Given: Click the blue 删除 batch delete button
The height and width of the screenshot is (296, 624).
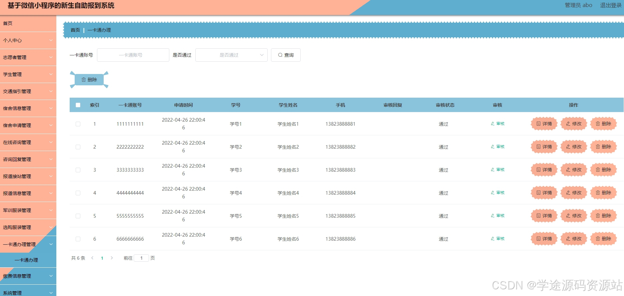Looking at the screenshot, I should [x=89, y=80].
